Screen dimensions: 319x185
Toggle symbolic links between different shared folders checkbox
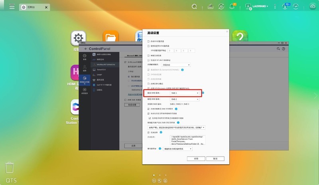[150, 118]
